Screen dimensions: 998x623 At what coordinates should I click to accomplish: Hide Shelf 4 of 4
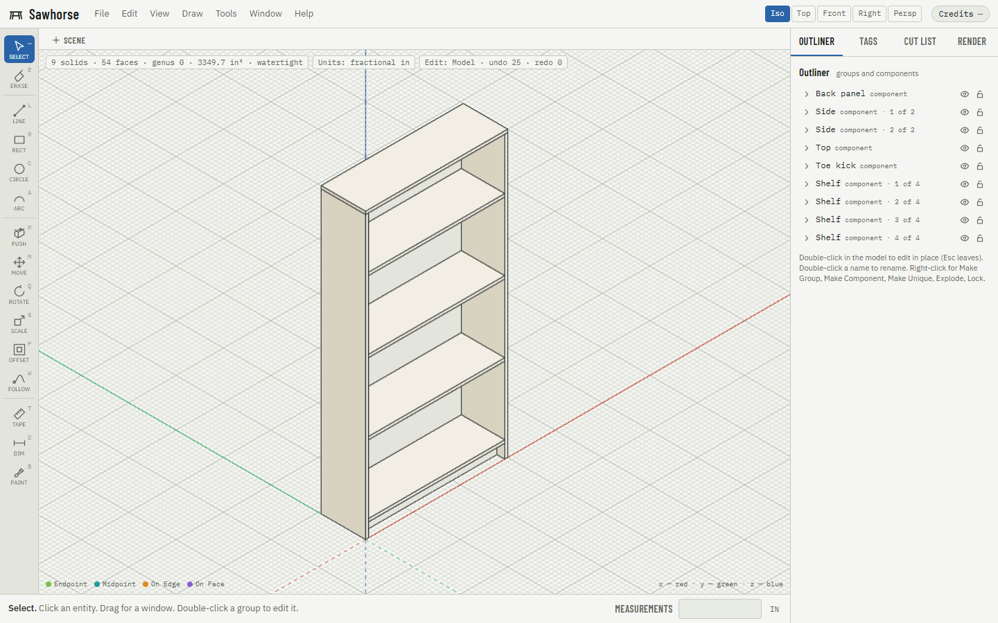point(964,238)
